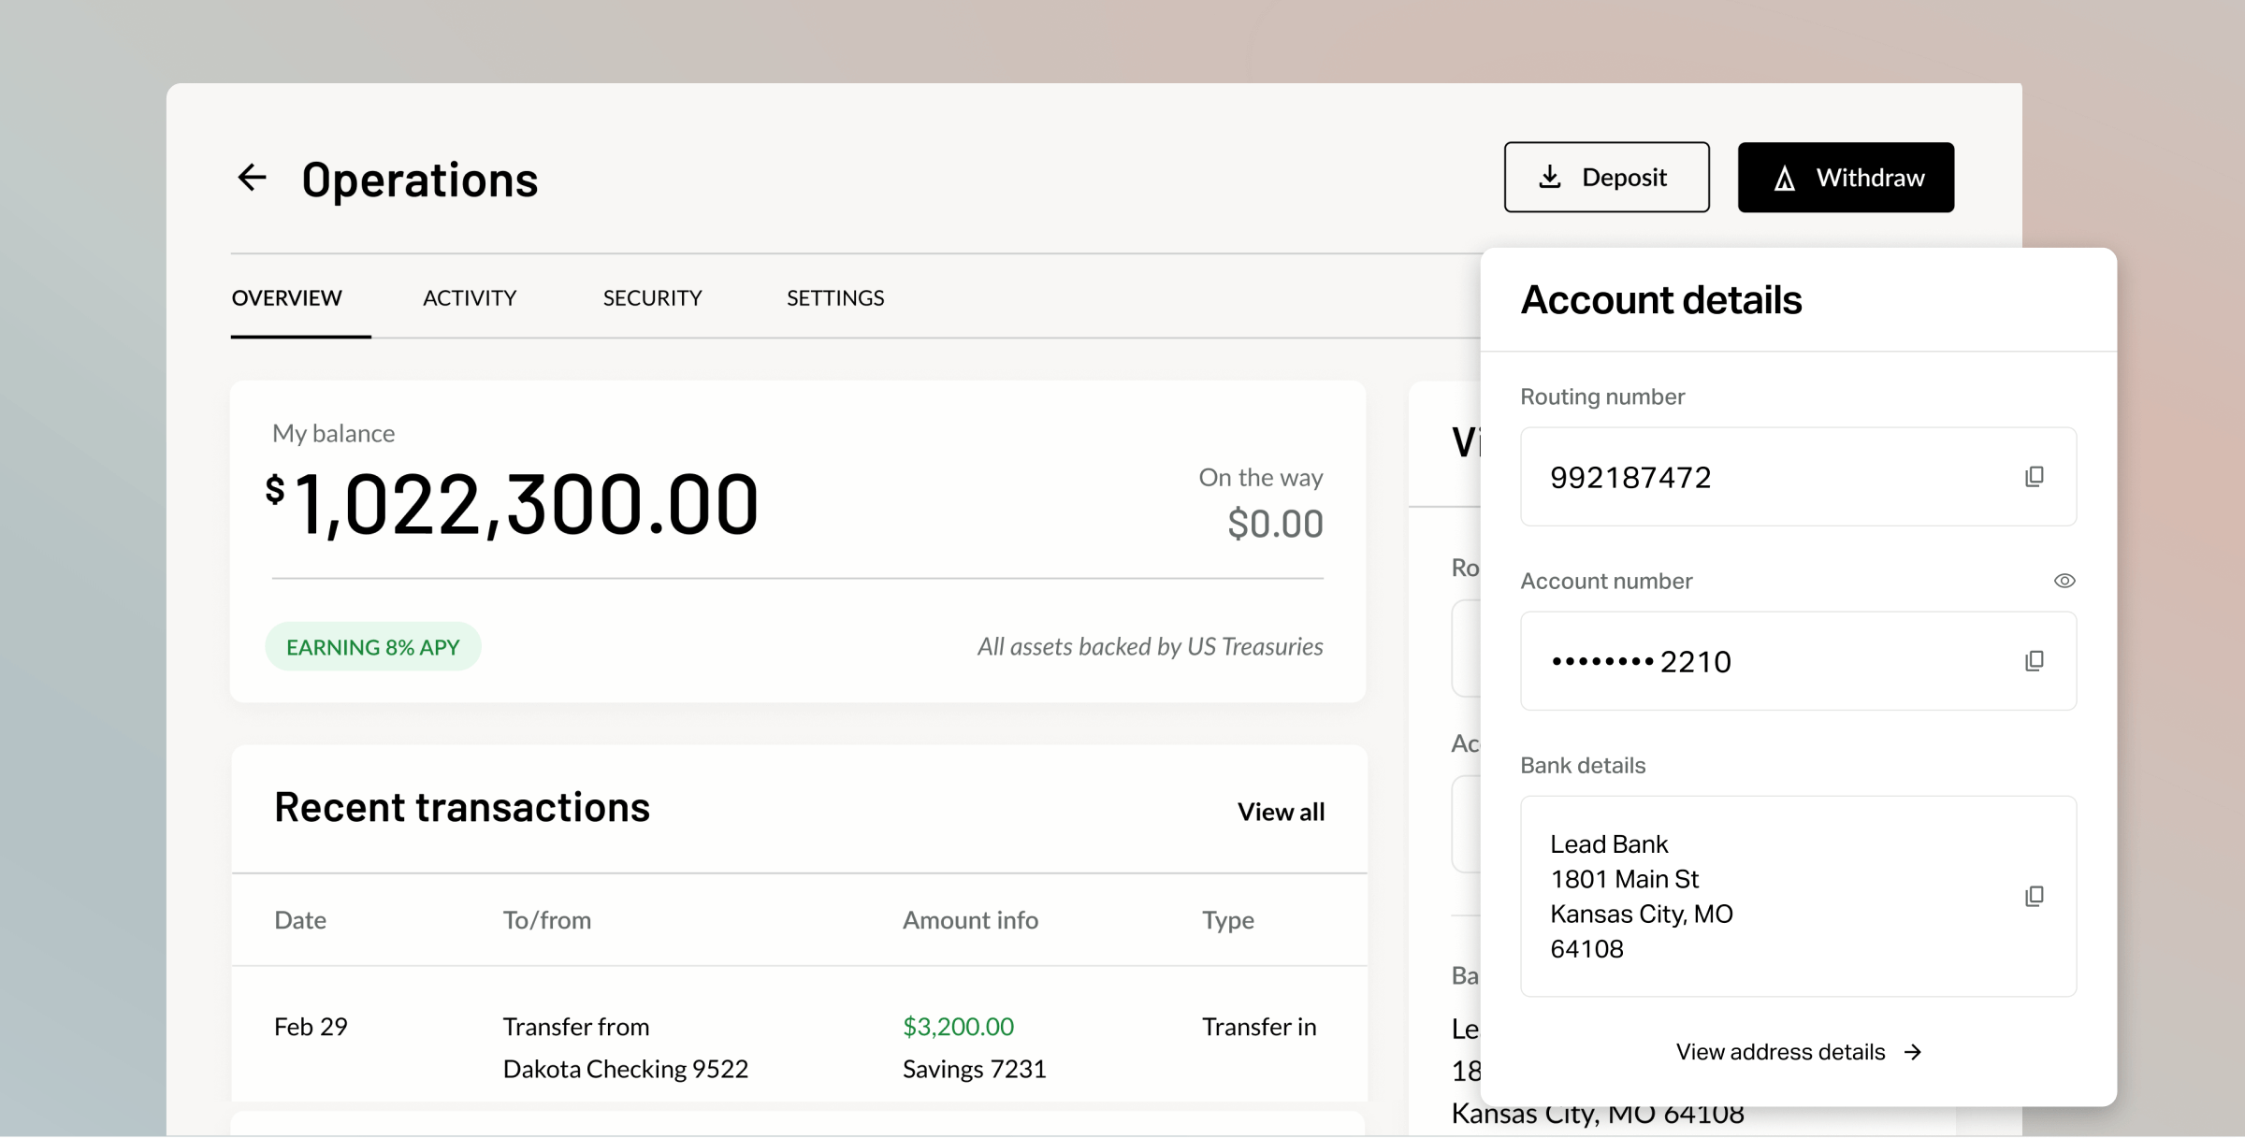Image resolution: width=2245 pixels, height=1138 pixels.
Task: Click the icon inside the Withdraw button
Action: (1785, 177)
